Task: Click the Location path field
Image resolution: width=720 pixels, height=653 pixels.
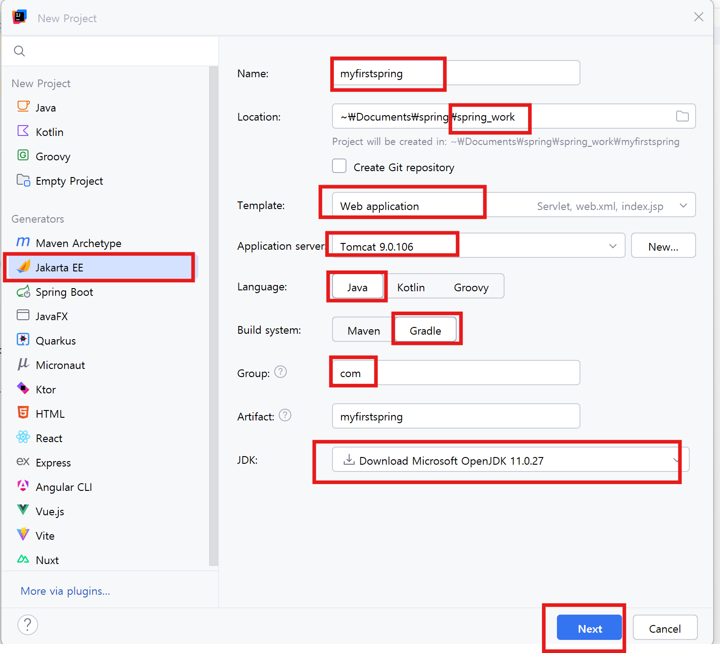Action: [x=514, y=116]
